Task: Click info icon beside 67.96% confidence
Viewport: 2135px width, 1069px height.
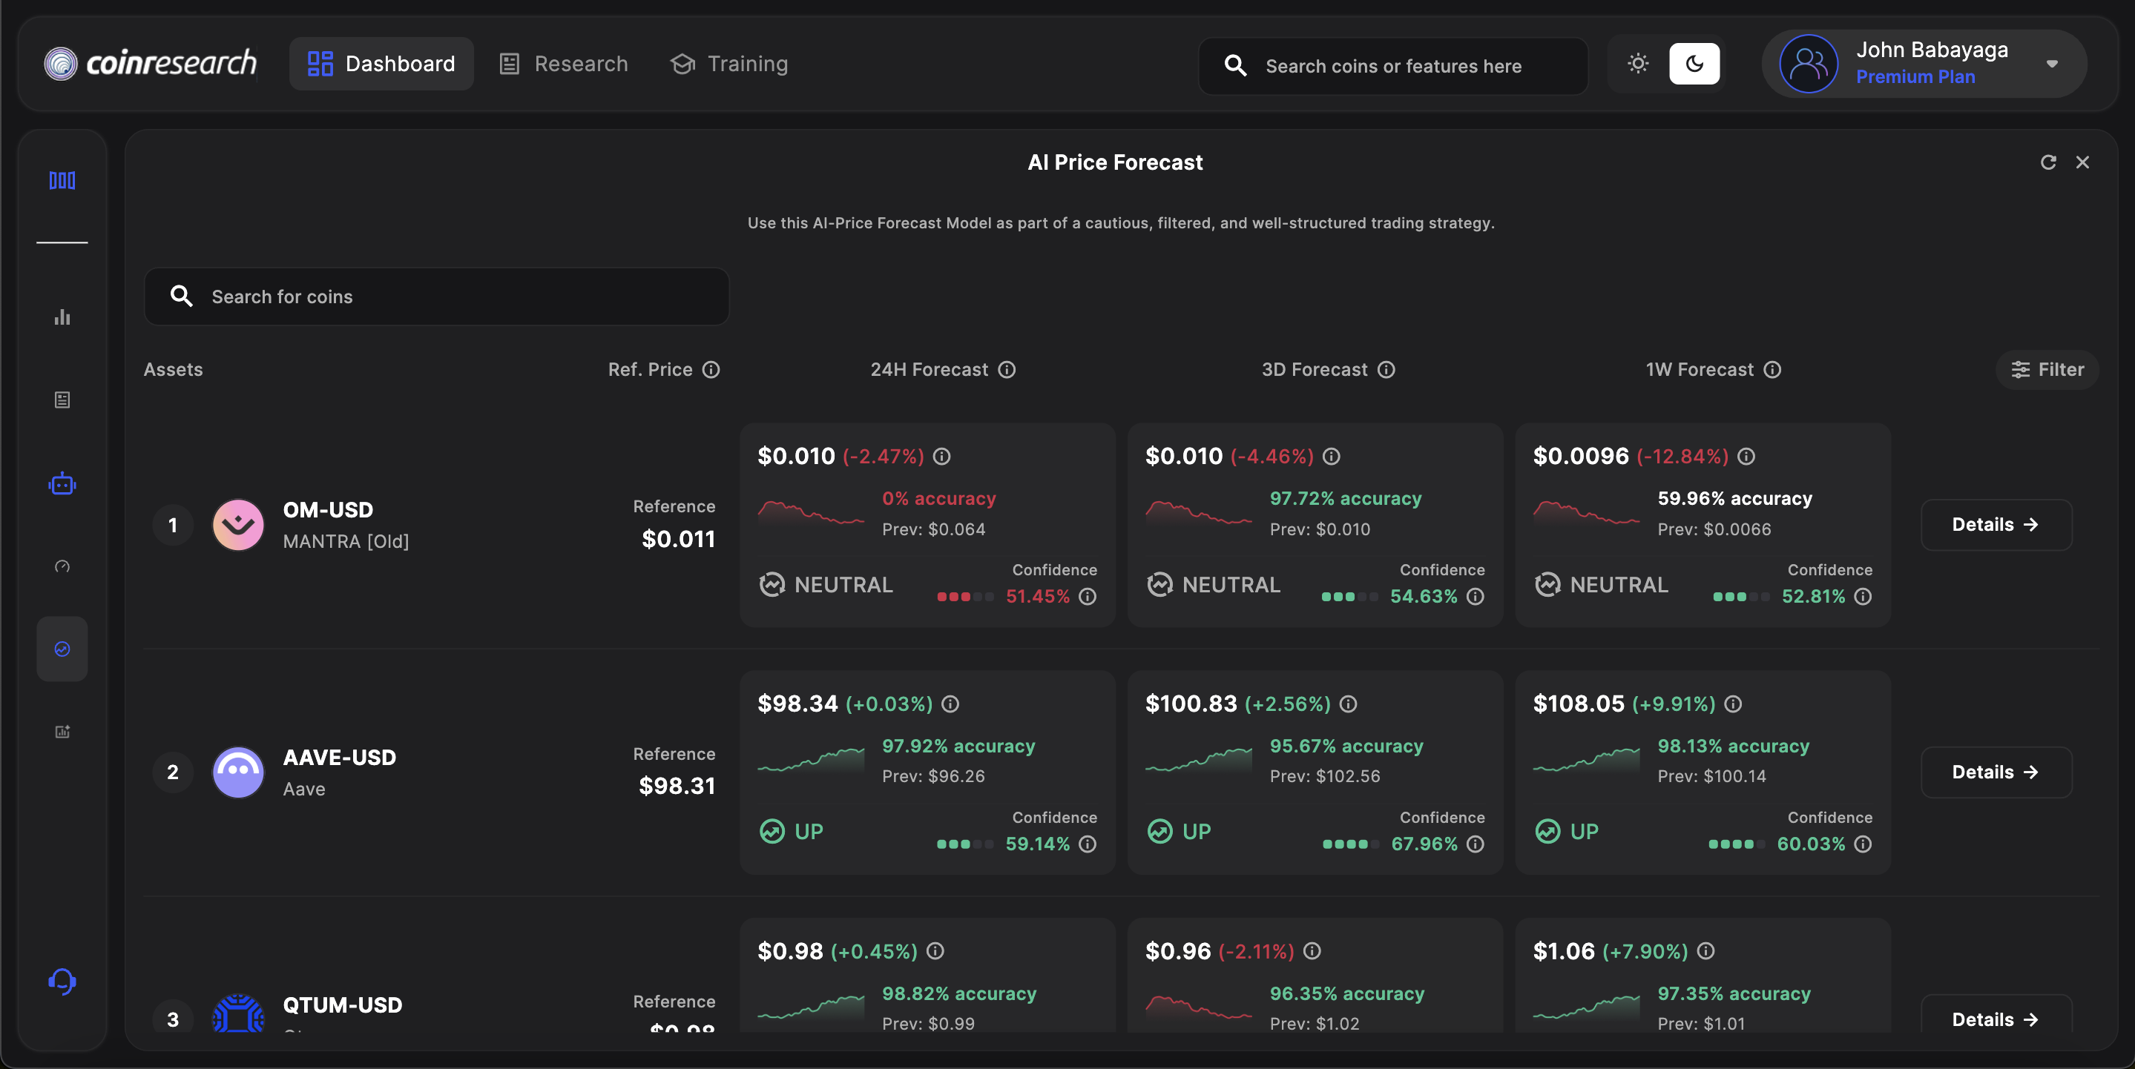Action: coord(1476,844)
